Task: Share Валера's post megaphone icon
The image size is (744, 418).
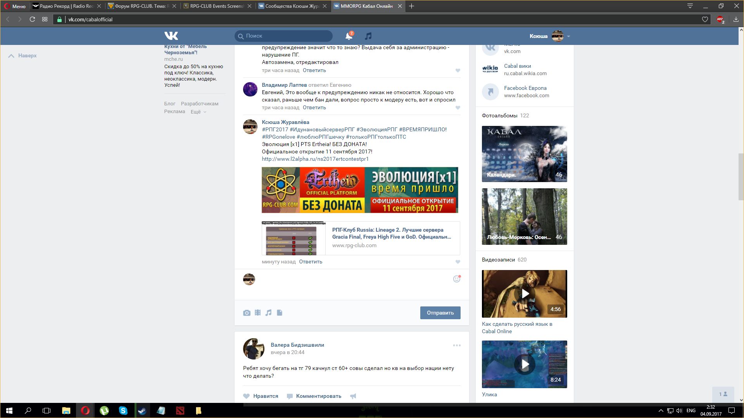Action: 353,396
